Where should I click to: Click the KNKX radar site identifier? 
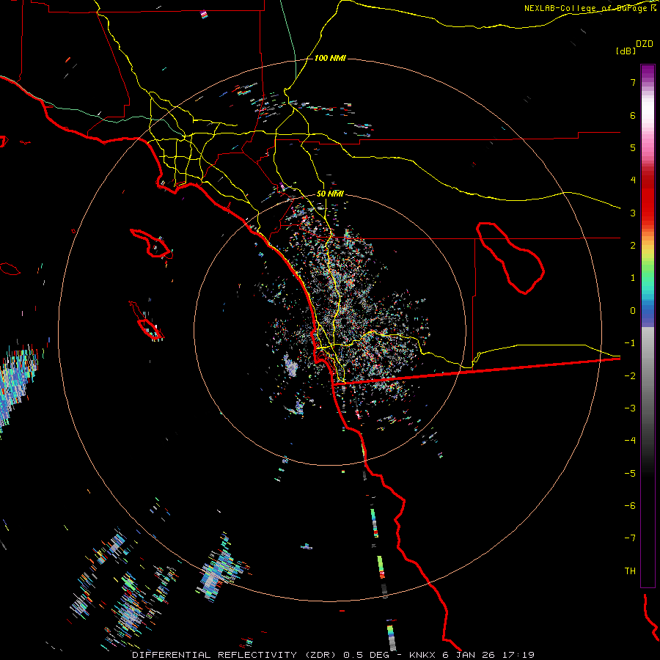pos(423,655)
